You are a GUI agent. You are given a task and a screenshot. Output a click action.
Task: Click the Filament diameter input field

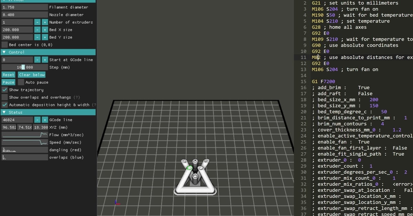click(x=24, y=7)
